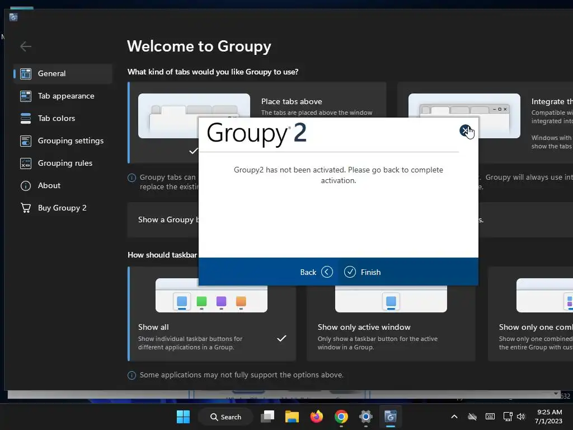573x430 pixels.
Task: Select the Show all taskbar option
Action: [212, 314]
